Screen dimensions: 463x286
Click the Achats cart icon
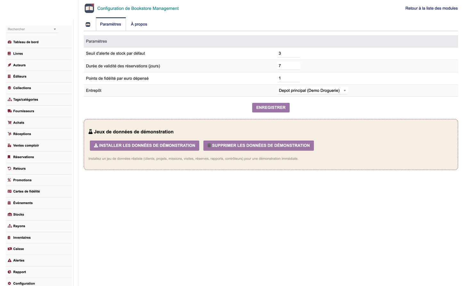(x=10, y=123)
